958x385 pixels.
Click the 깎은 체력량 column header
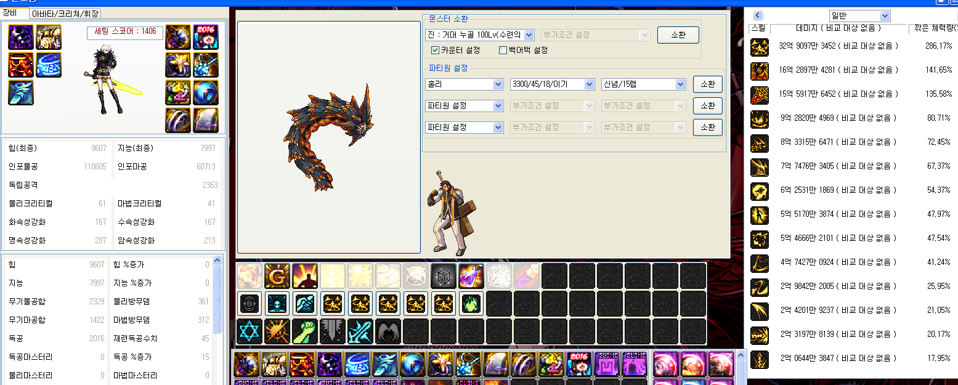pyautogui.click(x=933, y=28)
